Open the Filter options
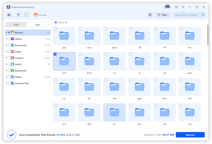Viewport: 212px width, 144px height. coord(163,15)
